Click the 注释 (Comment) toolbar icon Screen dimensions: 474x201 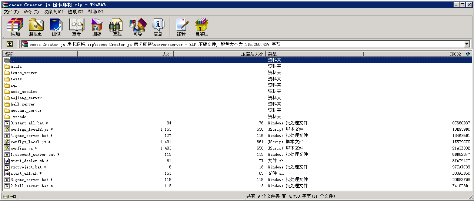pyautogui.click(x=181, y=27)
